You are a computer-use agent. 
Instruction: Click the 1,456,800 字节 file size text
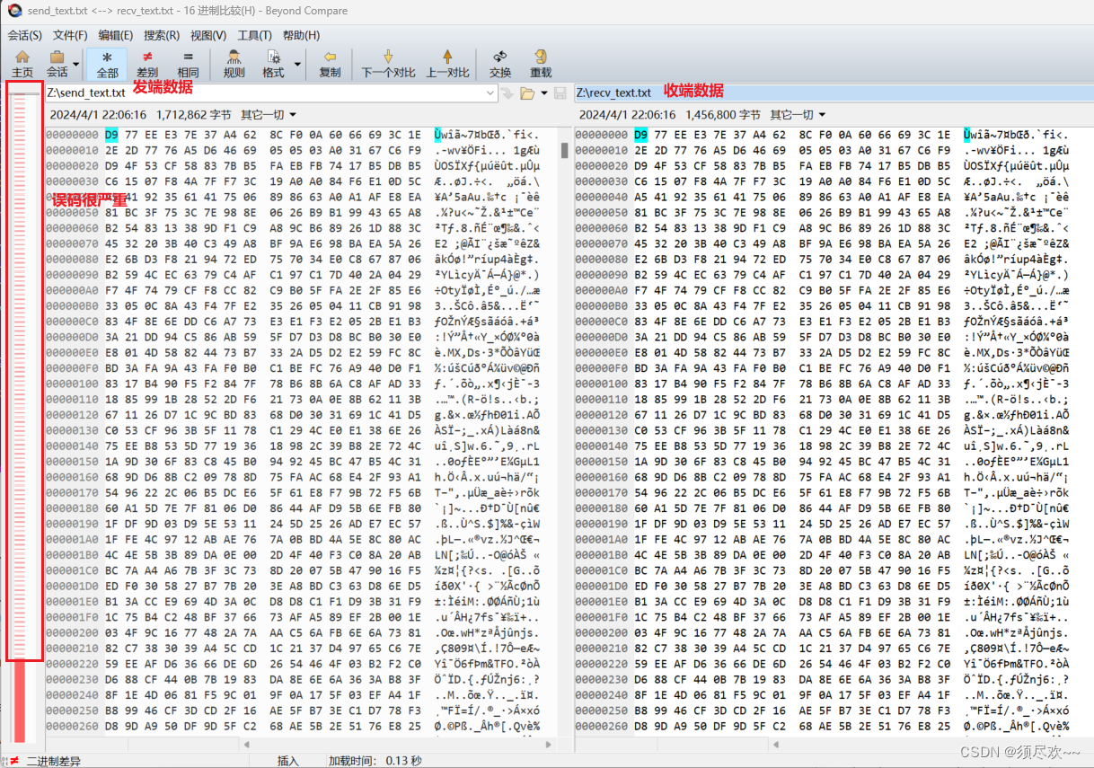click(723, 115)
